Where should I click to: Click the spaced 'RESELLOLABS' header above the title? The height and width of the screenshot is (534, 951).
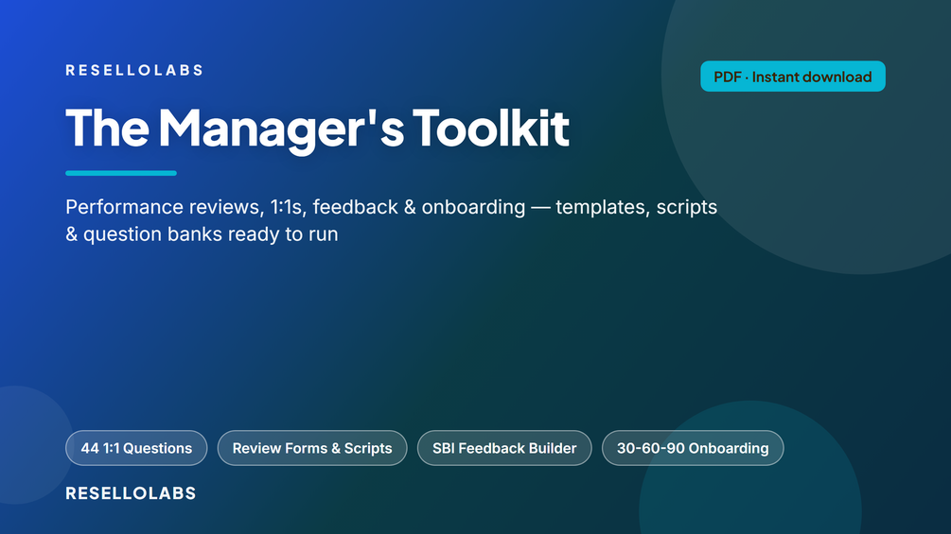(134, 70)
